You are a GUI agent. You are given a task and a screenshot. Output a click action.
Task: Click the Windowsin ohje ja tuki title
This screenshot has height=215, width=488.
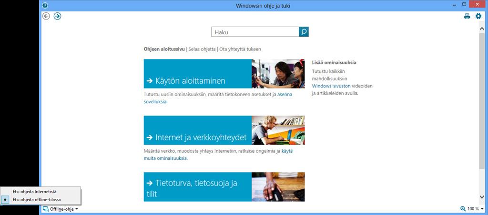click(x=263, y=6)
